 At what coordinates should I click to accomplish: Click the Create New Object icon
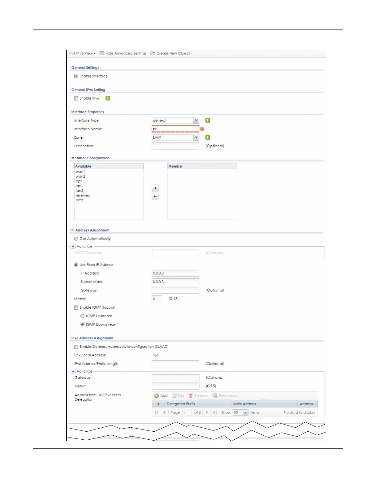pos(153,53)
